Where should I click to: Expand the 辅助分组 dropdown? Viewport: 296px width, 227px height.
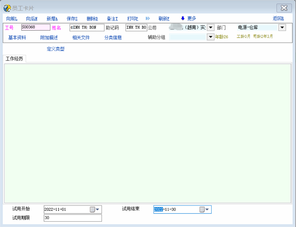(x=211, y=37)
